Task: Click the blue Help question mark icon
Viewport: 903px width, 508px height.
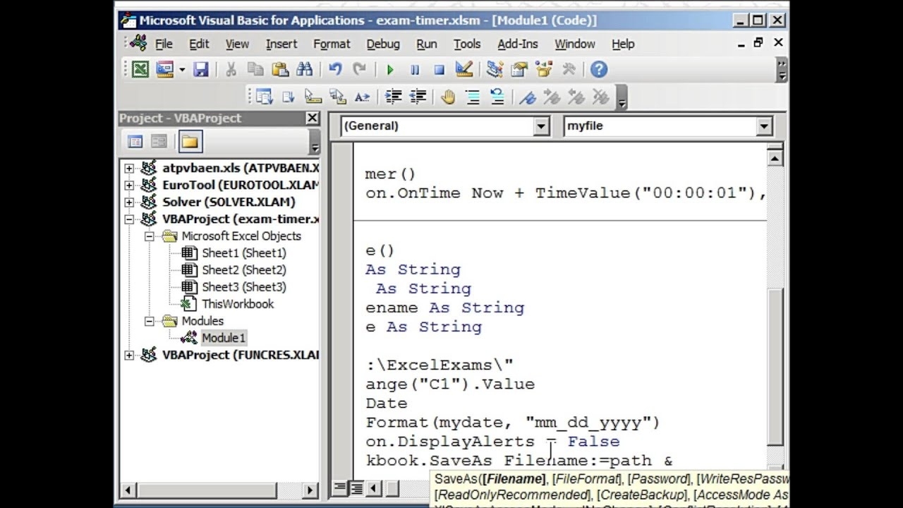Action: pos(599,69)
